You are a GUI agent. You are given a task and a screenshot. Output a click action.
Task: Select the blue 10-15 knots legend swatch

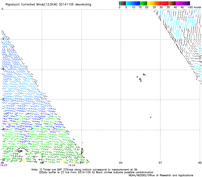(136, 3)
